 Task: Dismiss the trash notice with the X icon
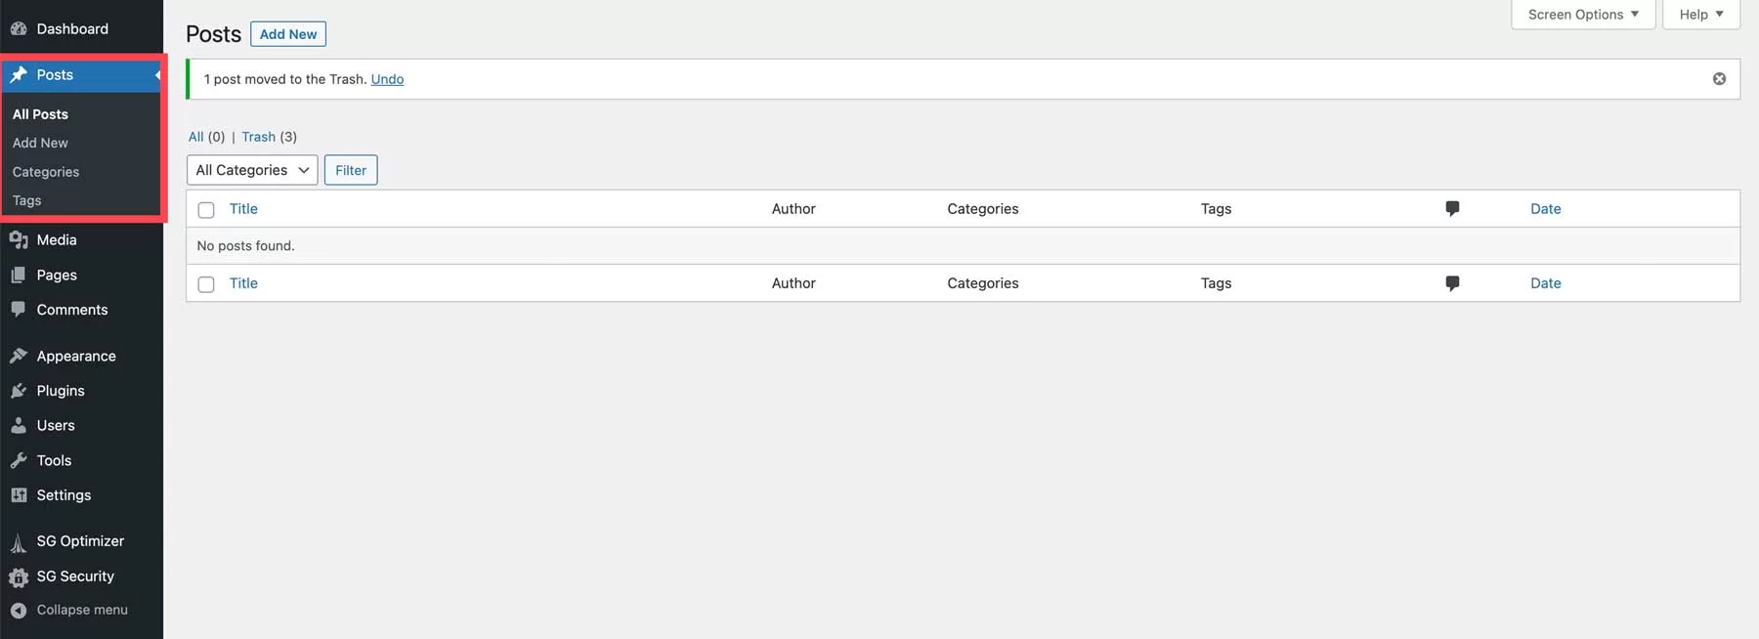1719,79
